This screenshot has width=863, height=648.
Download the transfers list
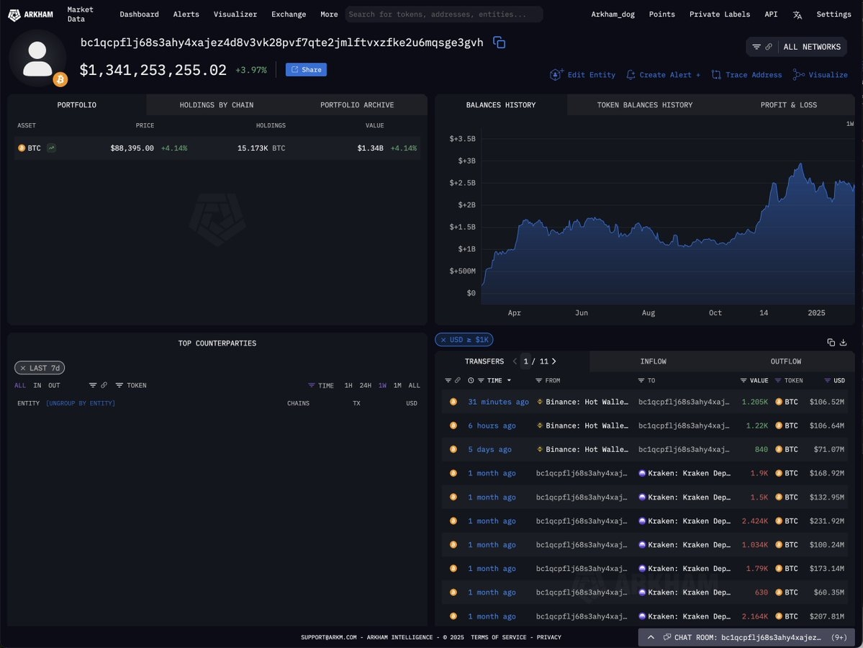[843, 342]
